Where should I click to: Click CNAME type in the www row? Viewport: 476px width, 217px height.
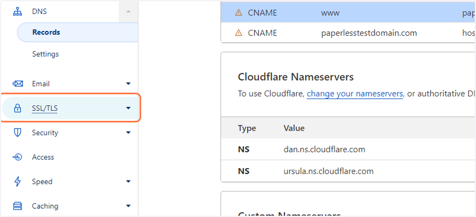pos(263,13)
